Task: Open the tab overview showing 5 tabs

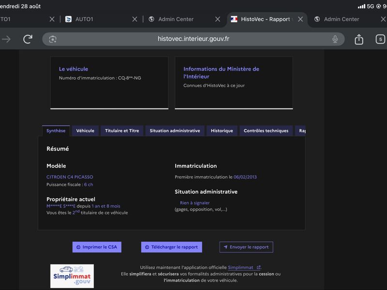Action: click(x=380, y=39)
